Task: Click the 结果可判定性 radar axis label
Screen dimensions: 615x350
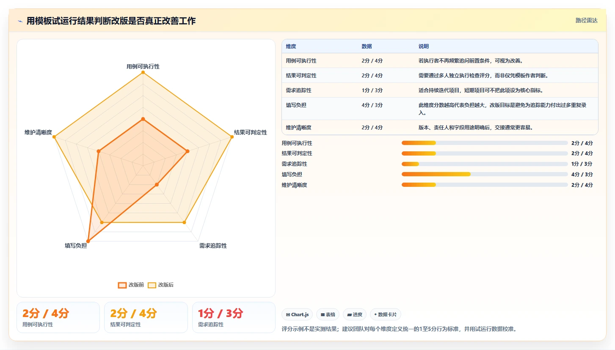Action: [x=251, y=133]
